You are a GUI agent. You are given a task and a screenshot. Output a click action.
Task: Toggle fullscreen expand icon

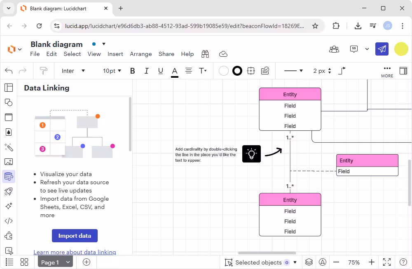coord(387,262)
